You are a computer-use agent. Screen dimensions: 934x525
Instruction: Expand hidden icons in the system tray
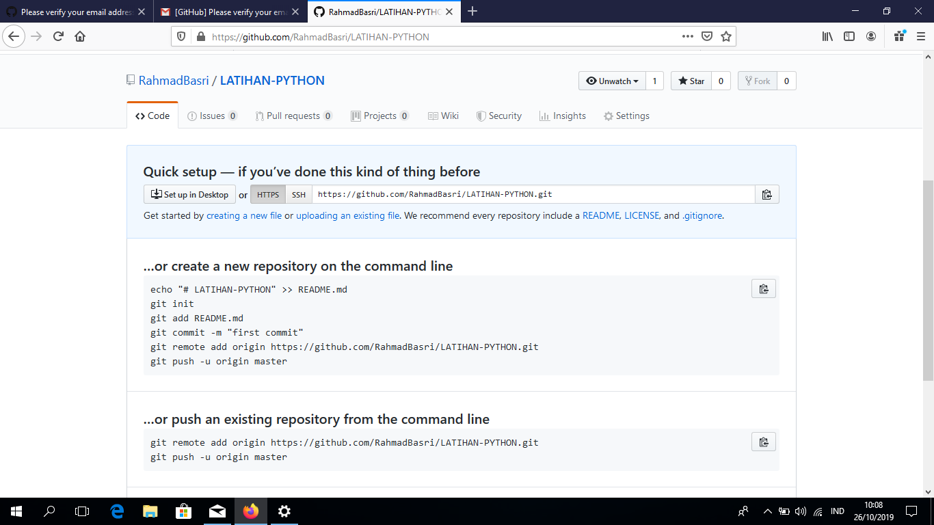click(x=767, y=511)
